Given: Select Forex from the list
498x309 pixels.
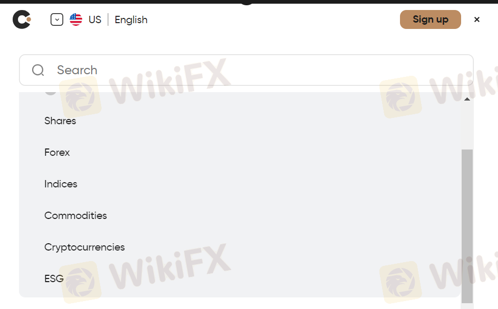Looking at the screenshot, I should (x=57, y=152).
